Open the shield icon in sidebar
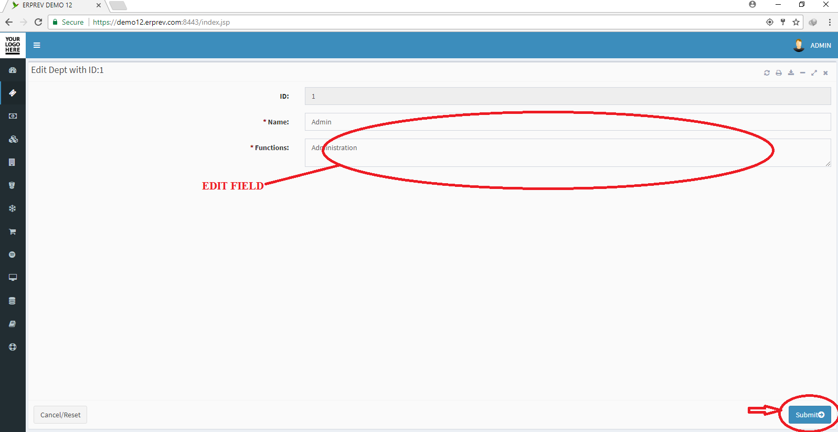Image resolution: width=838 pixels, height=432 pixels. click(x=12, y=185)
